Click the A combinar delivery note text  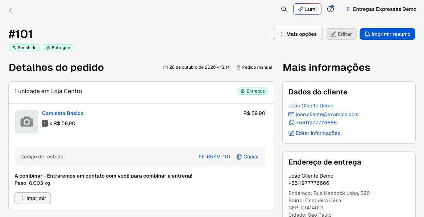tap(104, 176)
